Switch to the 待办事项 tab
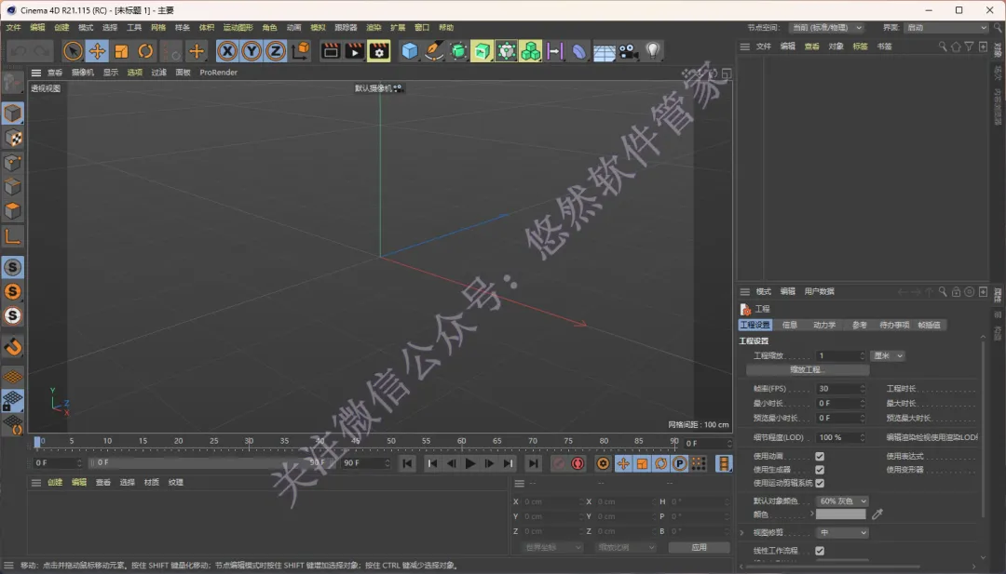 pos(894,325)
